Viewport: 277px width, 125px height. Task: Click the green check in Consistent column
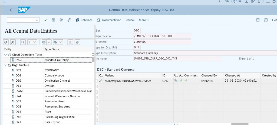pyautogui.click(x=186, y=81)
